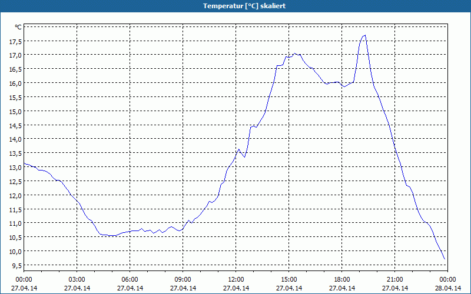
Task: Click the °C unit label on the y-axis
Action: [x=18, y=27]
